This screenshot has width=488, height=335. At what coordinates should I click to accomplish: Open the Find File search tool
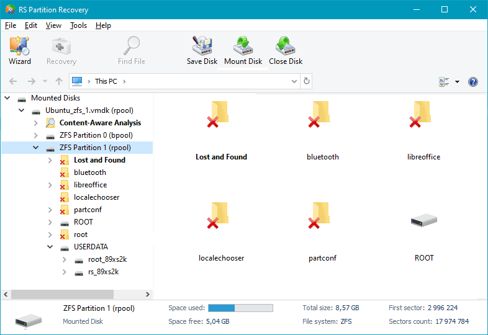pyautogui.click(x=132, y=50)
